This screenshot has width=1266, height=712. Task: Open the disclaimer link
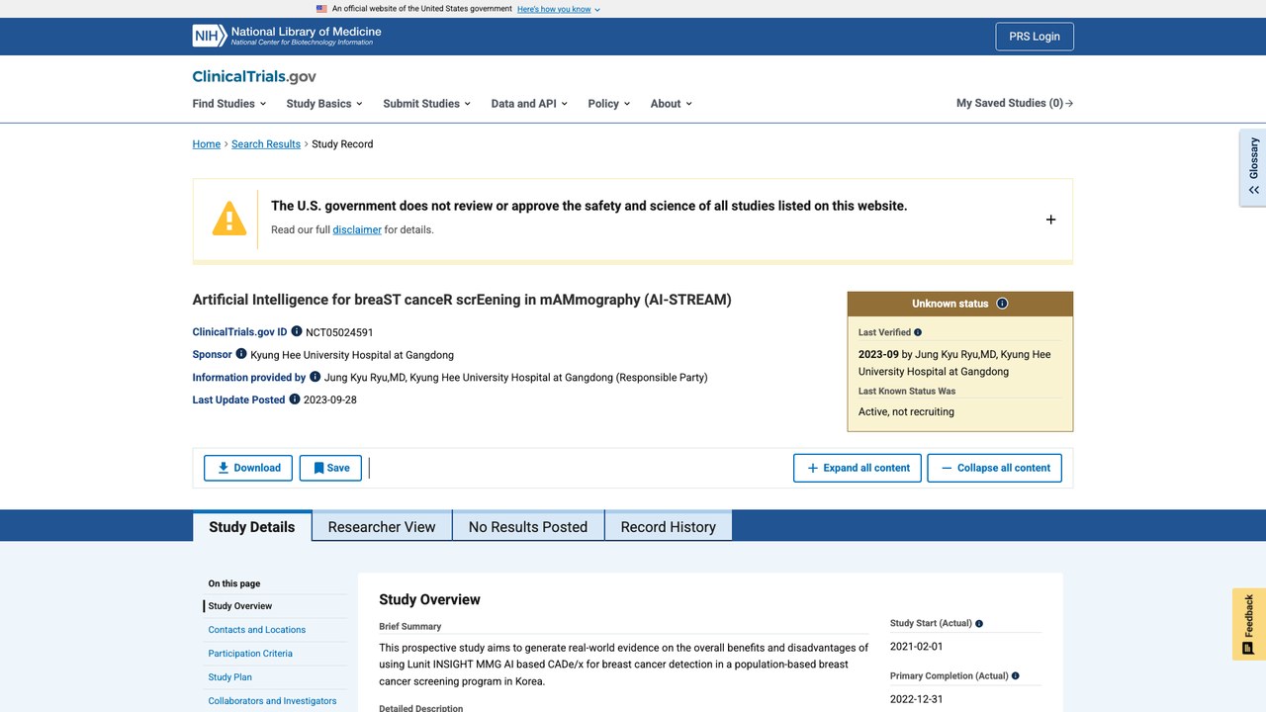coord(357,229)
